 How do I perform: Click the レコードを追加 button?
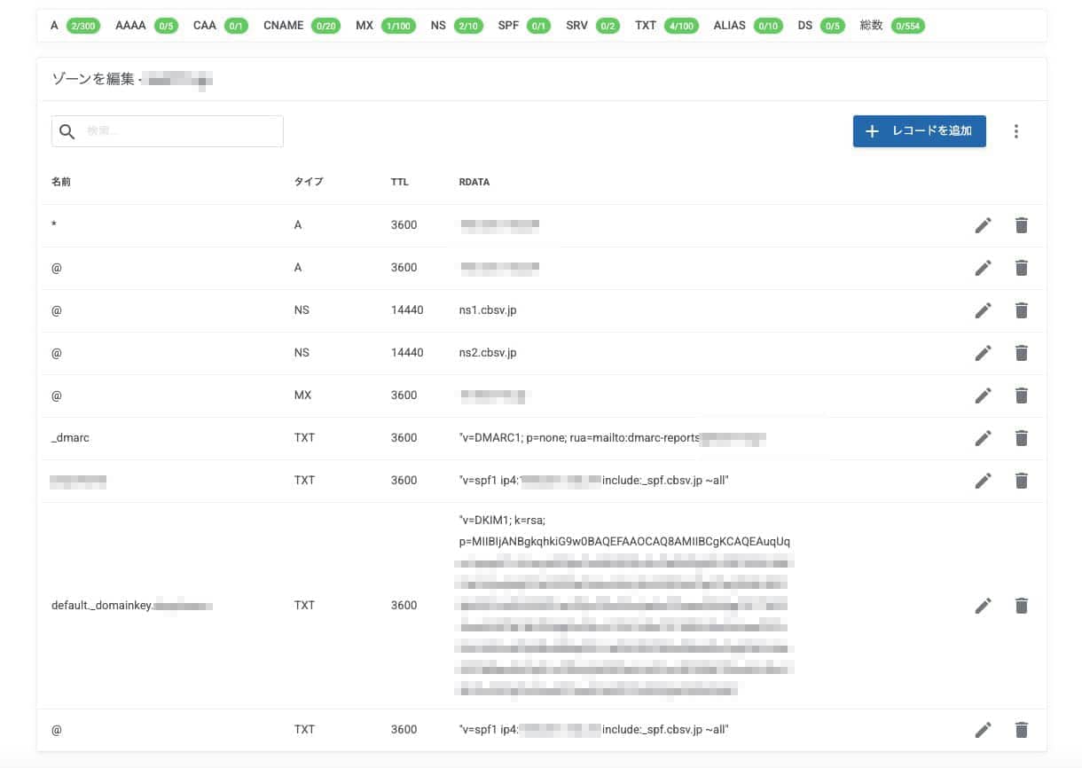pos(920,131)
